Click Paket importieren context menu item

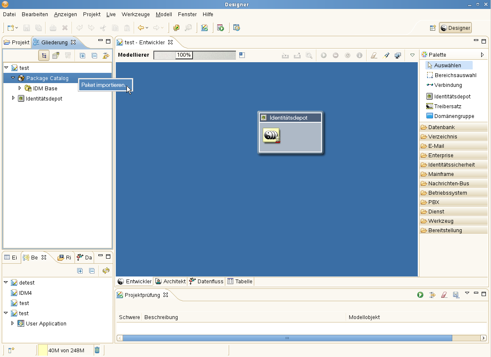click(104, 85)
